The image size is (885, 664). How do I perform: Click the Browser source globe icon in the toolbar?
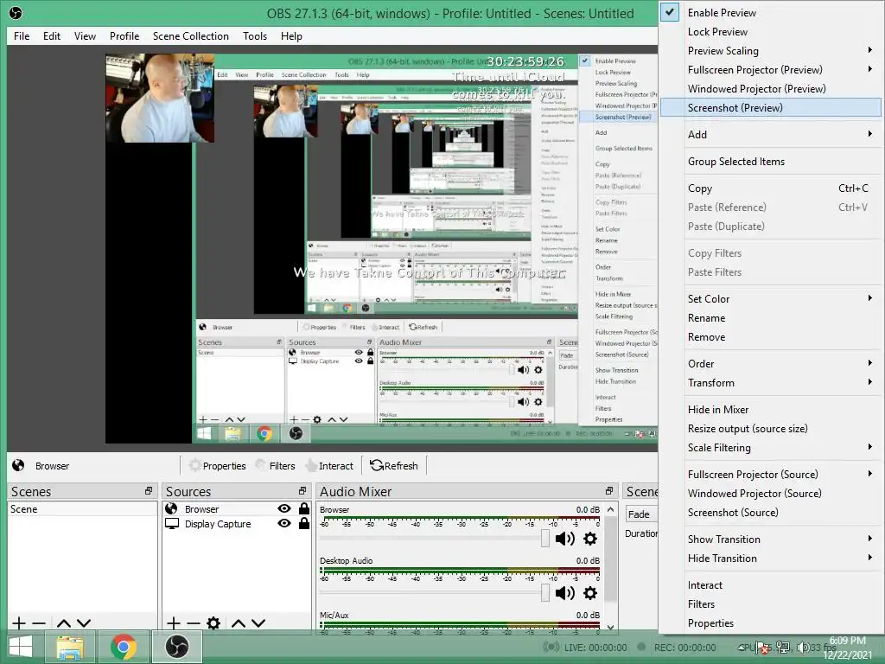pyautogui.click(x=18, y=465)
